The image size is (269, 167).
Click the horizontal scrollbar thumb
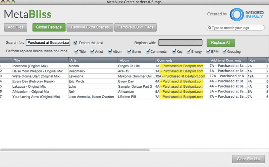tap(75, 150)
